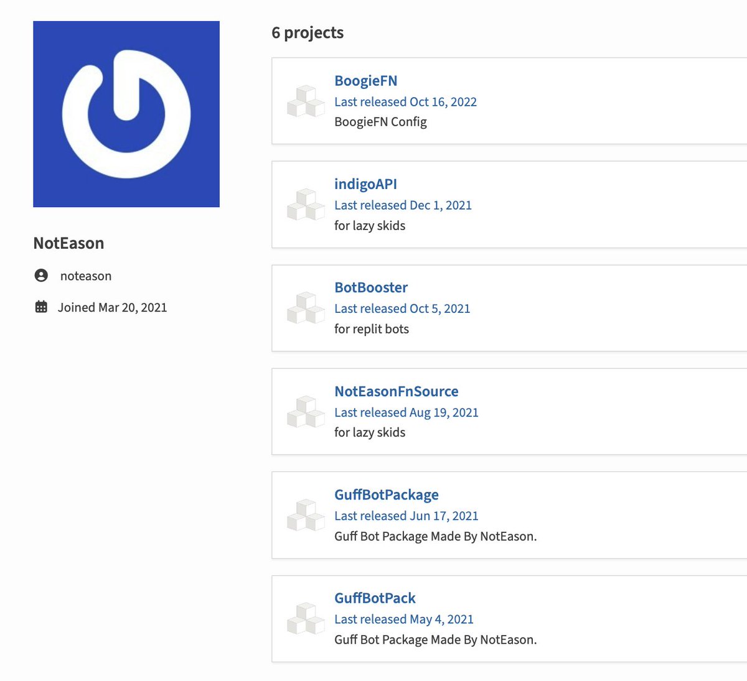Click 'Last released Oct 5, 2021' text

click(x=402, y=308)
